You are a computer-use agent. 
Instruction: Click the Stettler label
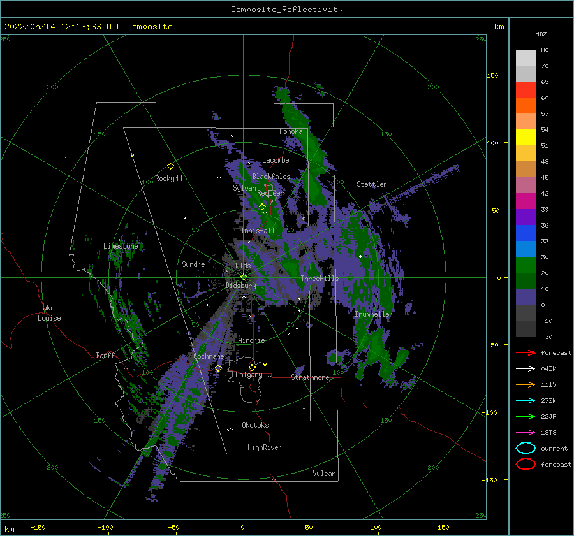372,184
